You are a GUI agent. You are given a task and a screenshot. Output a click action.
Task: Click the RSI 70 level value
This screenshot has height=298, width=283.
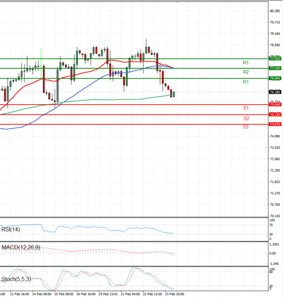click(x=271, y=225)
